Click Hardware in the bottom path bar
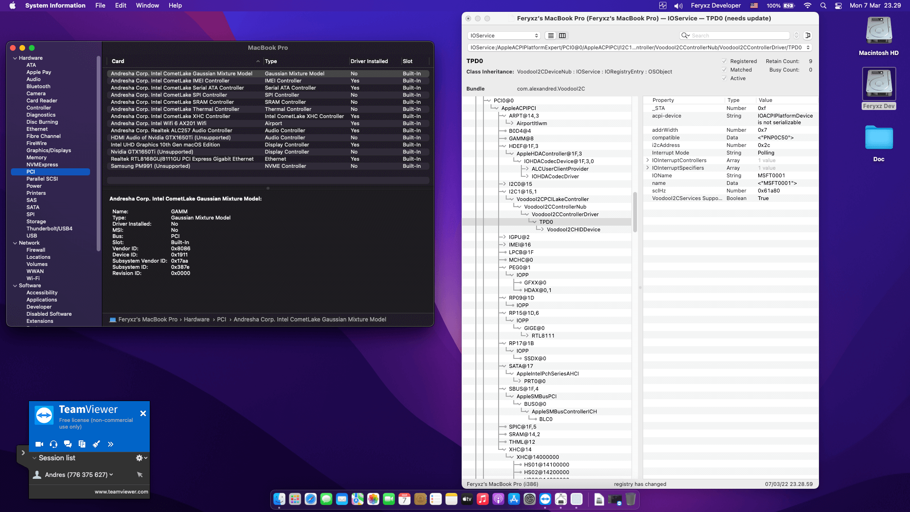This screenshot has width=910, height=512. (197, 320)
